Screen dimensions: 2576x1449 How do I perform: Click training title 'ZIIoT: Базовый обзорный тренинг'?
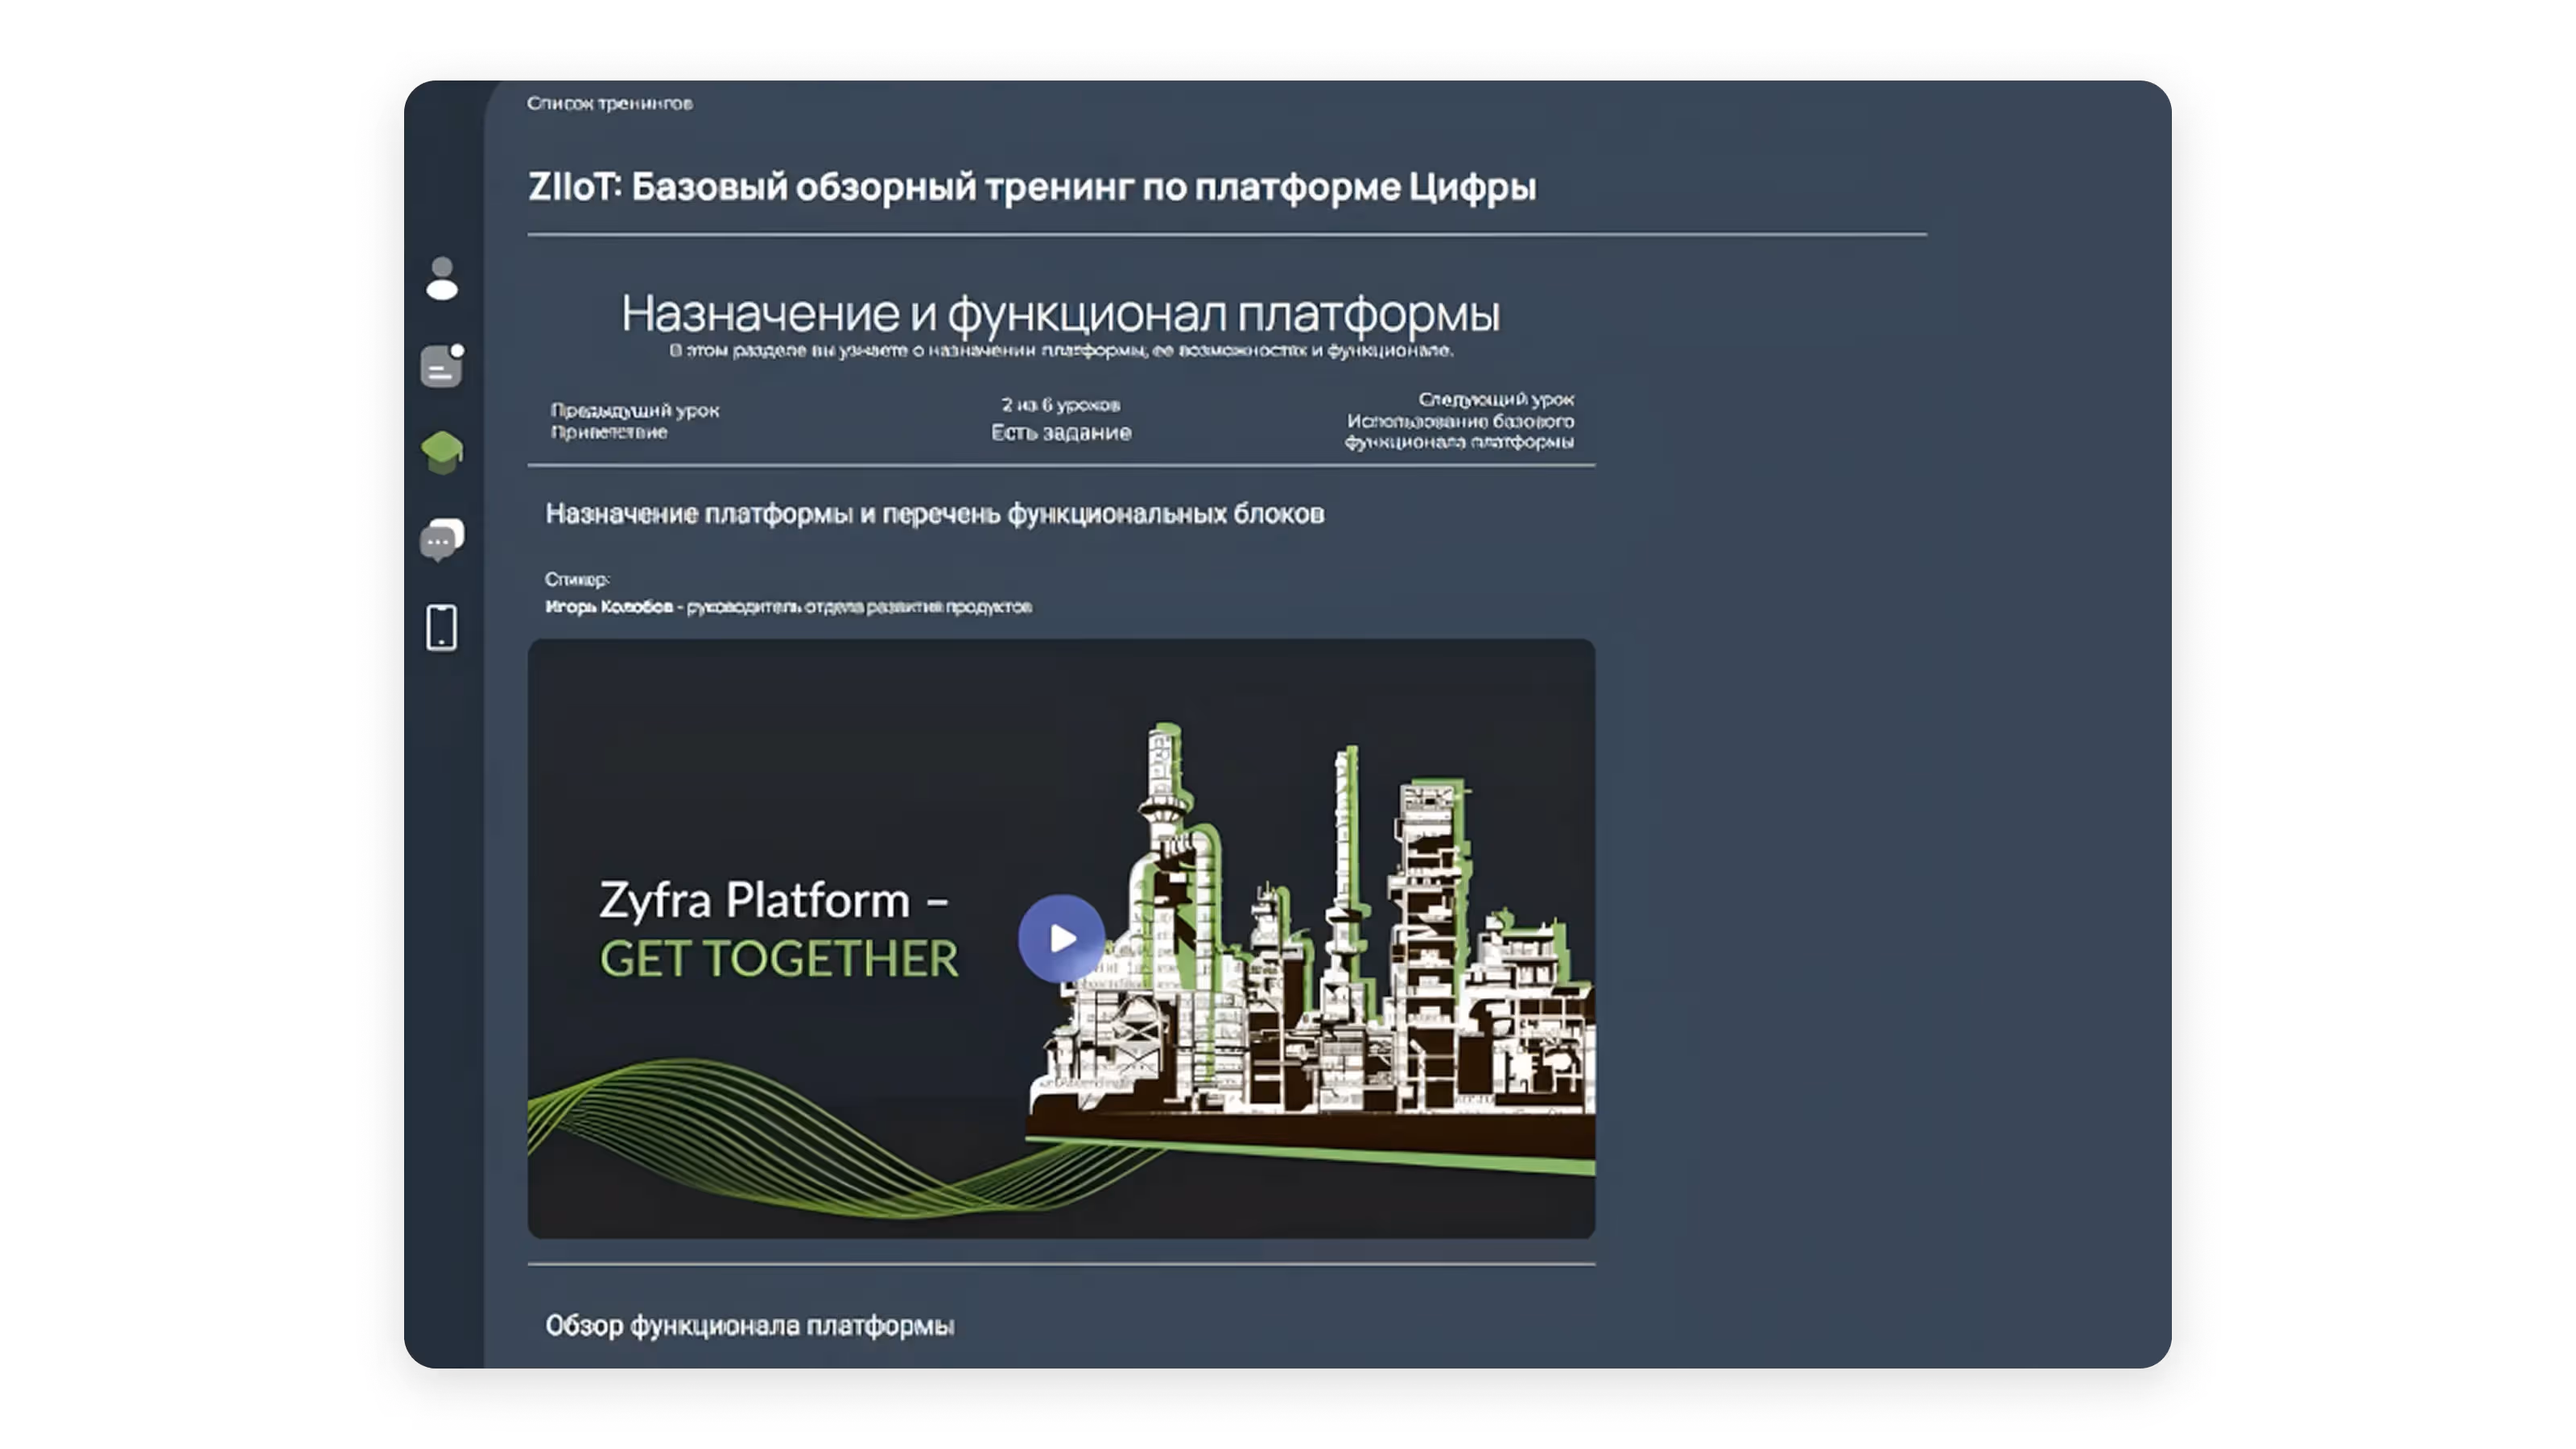[x=831, y=187]
